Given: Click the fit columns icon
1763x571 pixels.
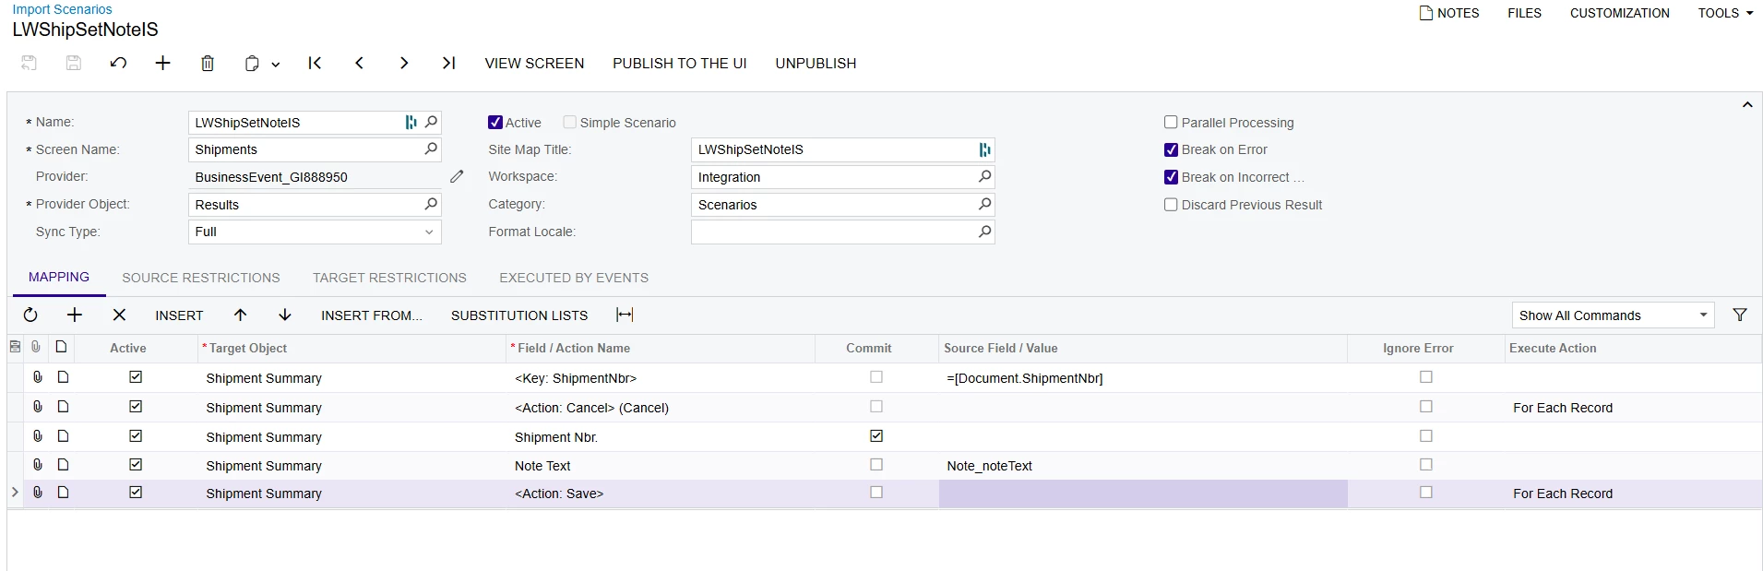Looking at the screenshot, I should (625, 315).
